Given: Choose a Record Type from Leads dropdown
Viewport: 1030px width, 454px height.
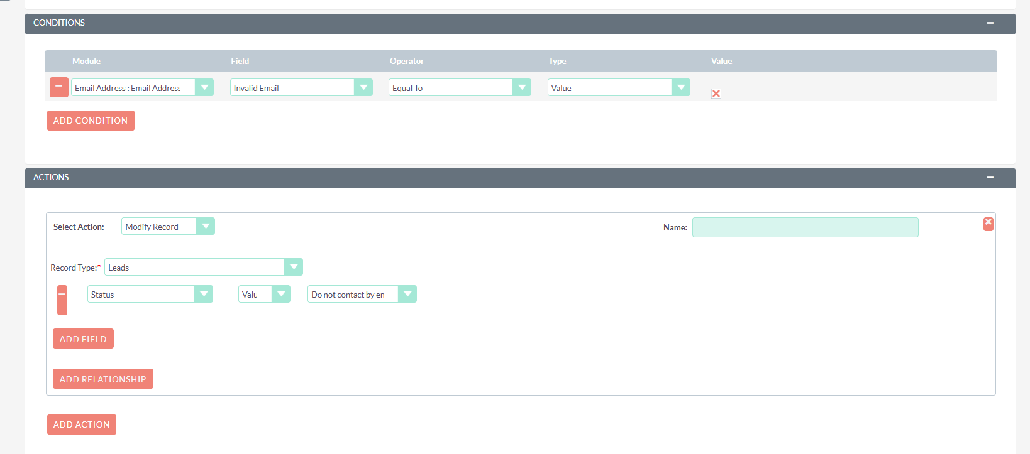Looking at the screenshot, I should (203, 268).
